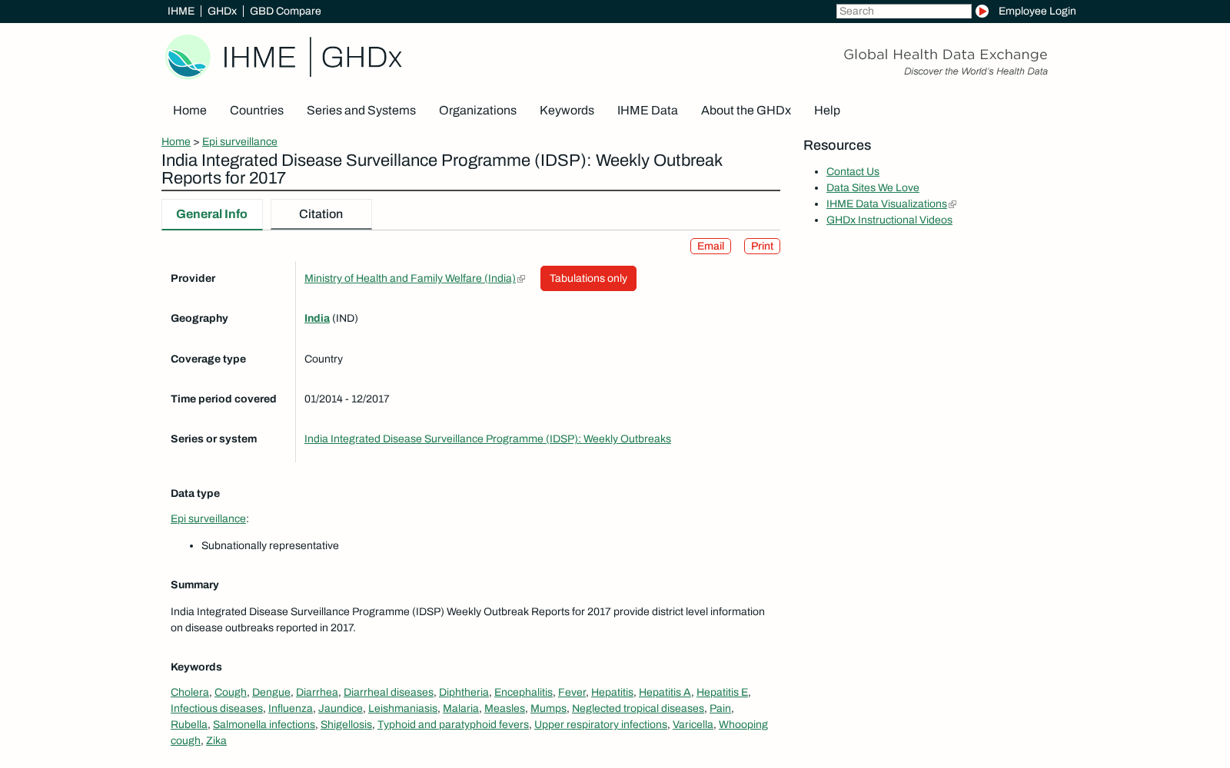Open the Countries menu
Viewport: 1230px width, 768px height.
[257, 111]
